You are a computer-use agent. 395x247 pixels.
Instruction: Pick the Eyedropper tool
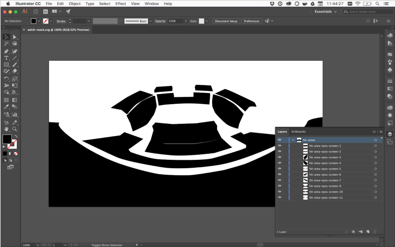click(6, 107)
